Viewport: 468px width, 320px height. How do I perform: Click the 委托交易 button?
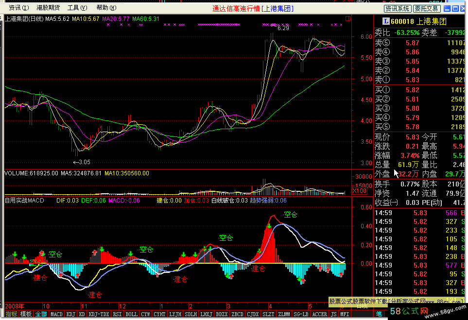point(427,9)
